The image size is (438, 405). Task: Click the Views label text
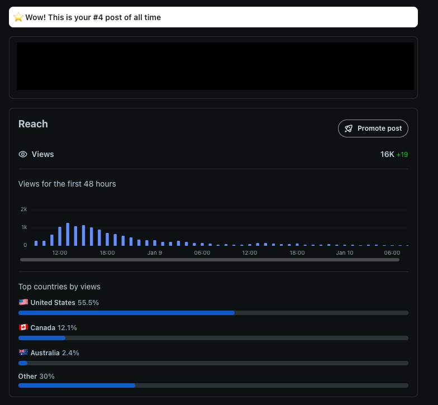point(42,154)
